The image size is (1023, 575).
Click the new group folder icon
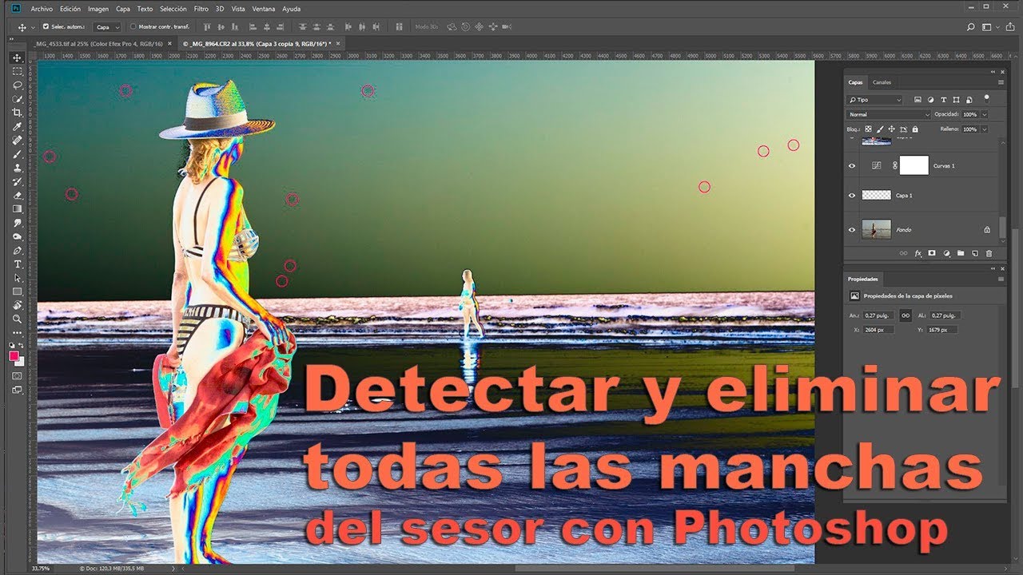961,253
